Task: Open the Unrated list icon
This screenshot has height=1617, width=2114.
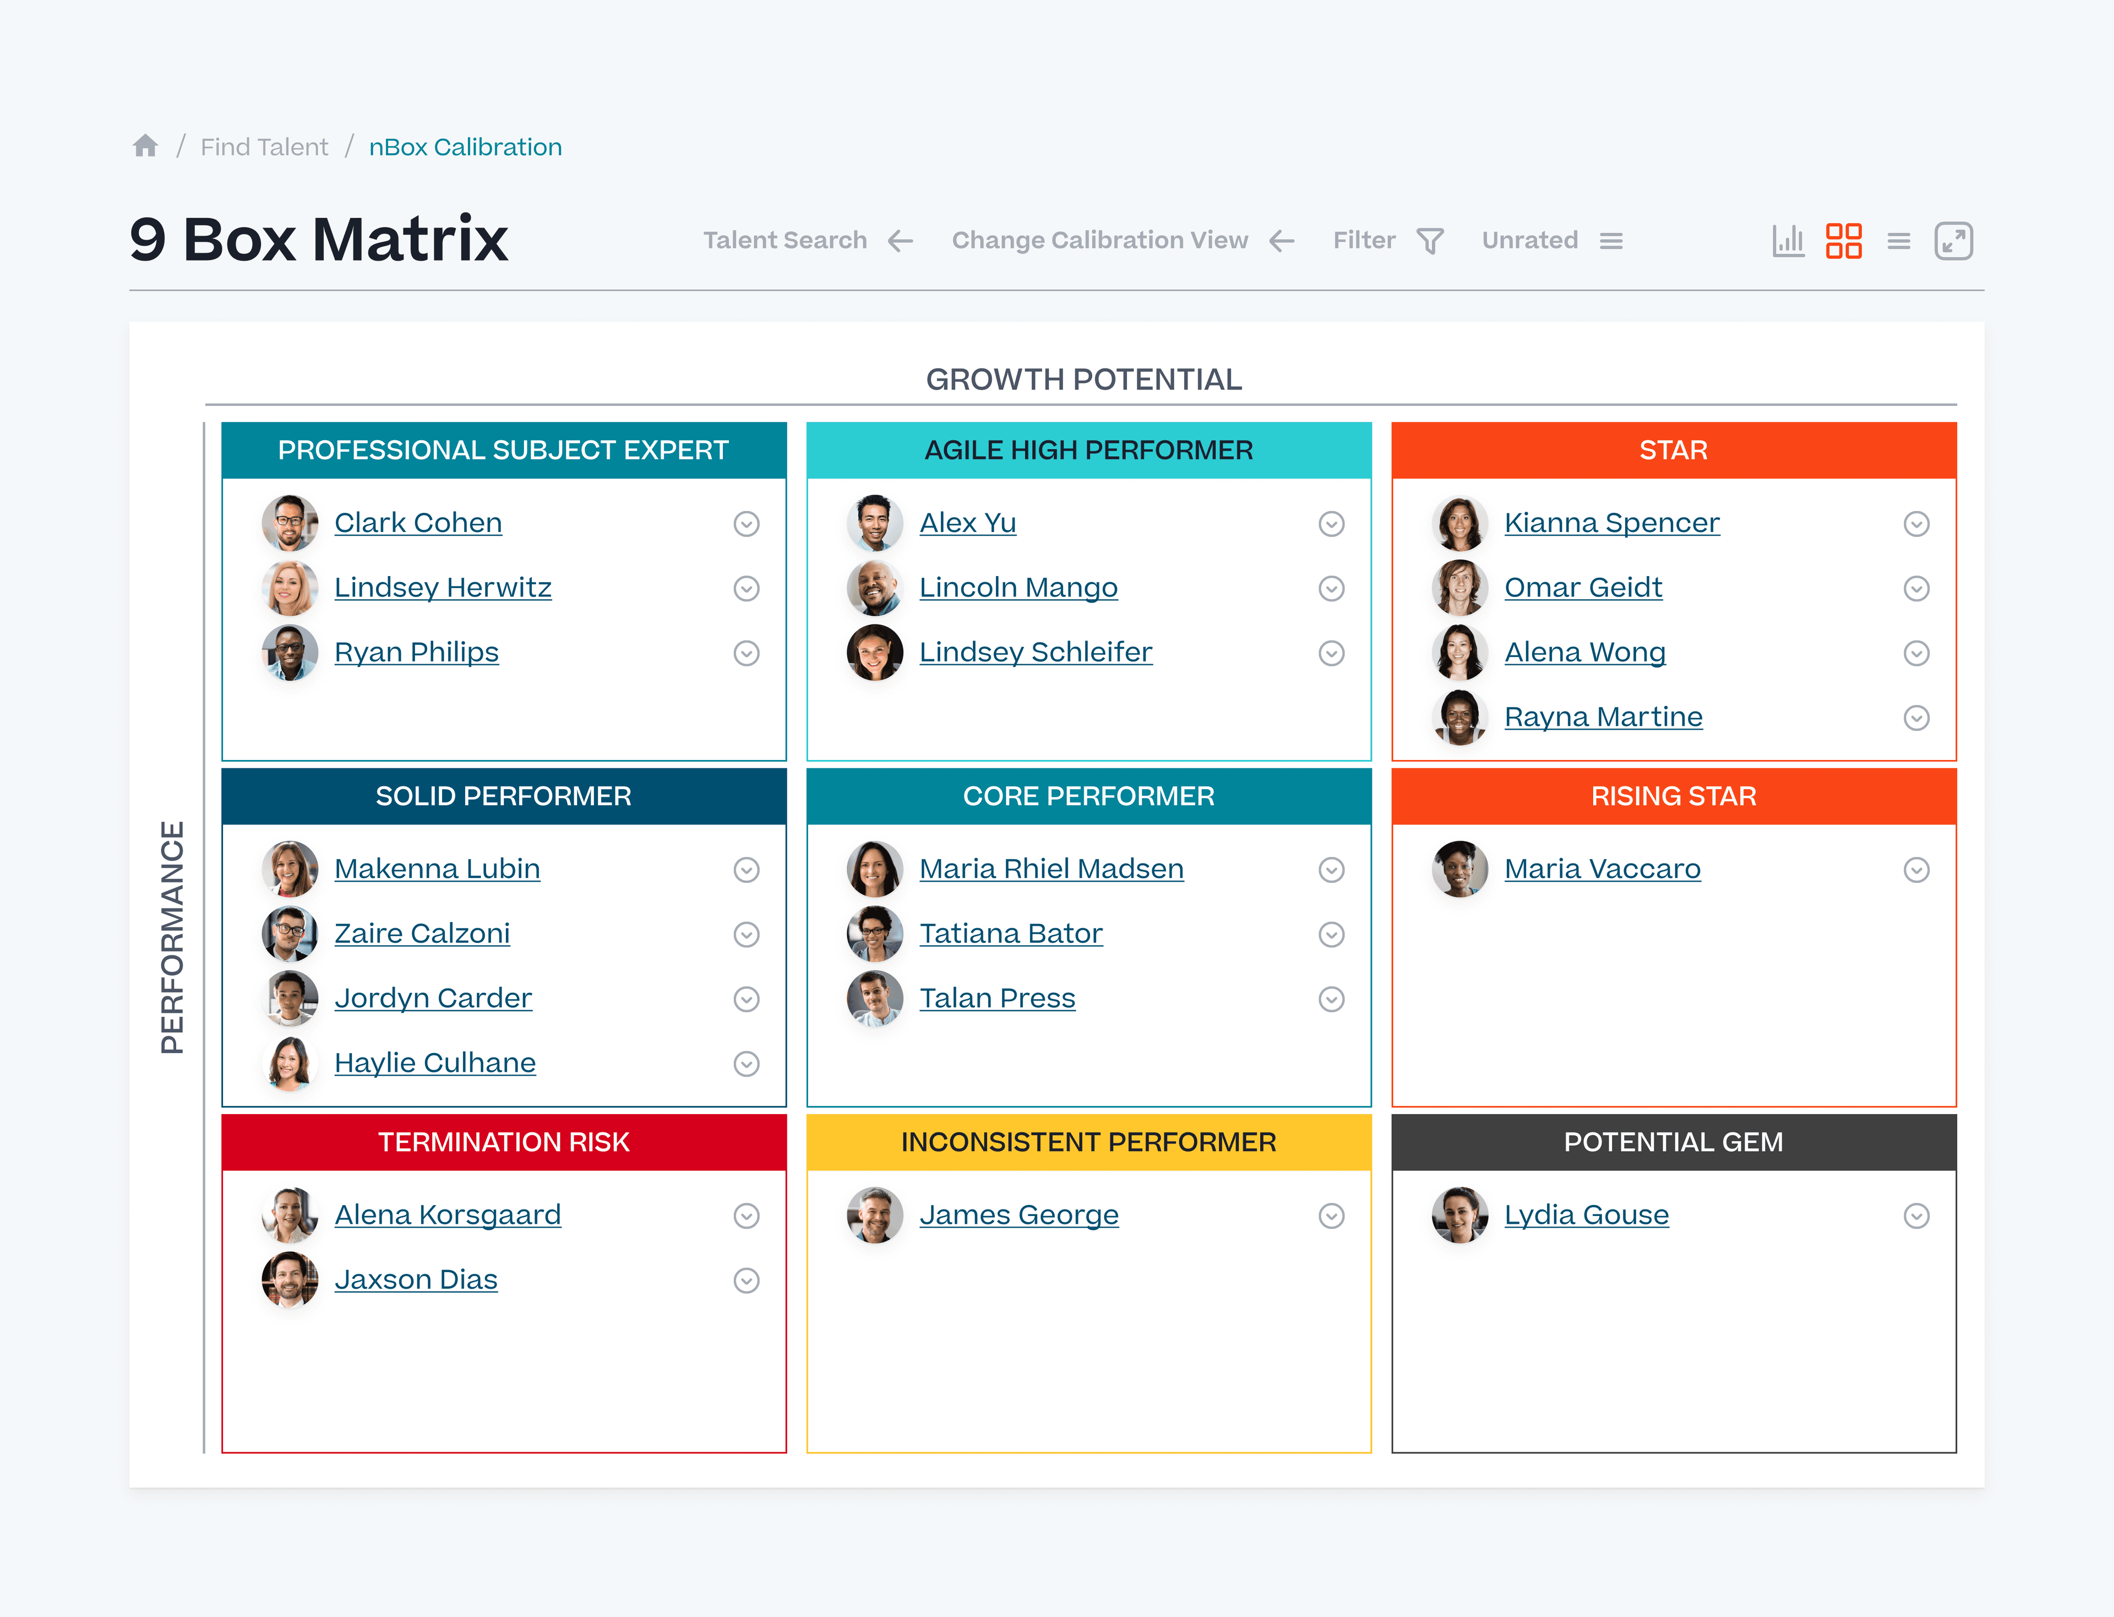Action: (1611, 241)
